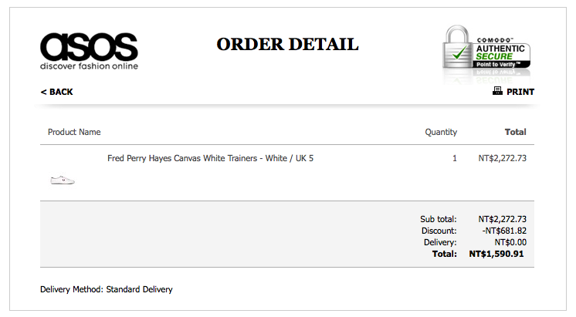The image size is (576, 317).
Task: Click the Product Name column header
Action: 74,132
